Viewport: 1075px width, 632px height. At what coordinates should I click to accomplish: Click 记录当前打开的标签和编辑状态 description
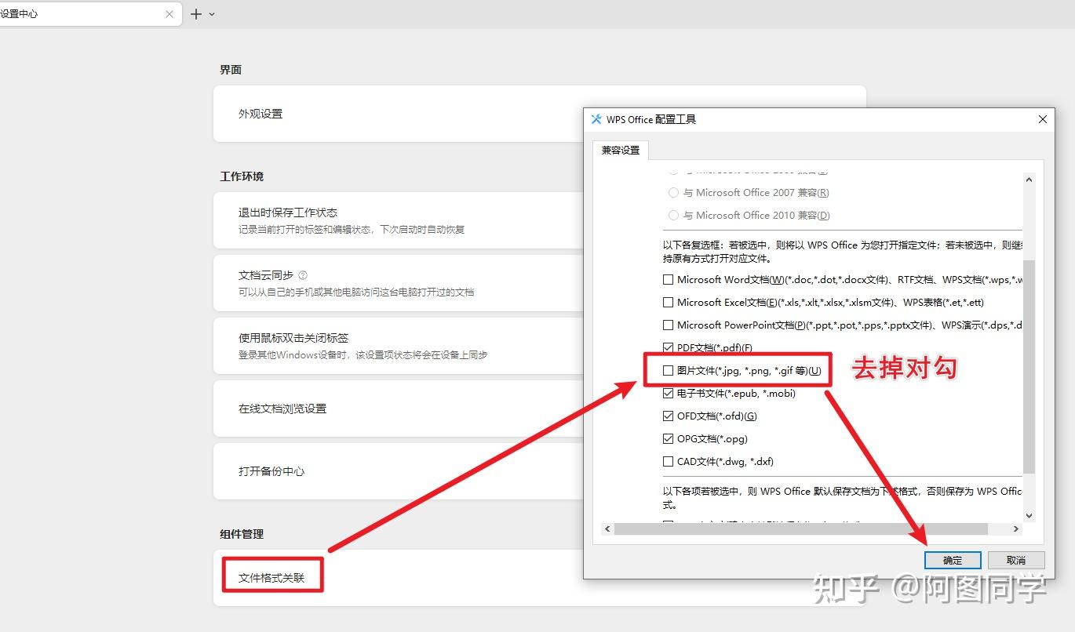point(352,230)
